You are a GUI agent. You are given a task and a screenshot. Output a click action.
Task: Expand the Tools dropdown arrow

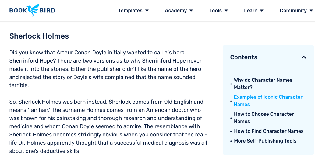tap(226, 11)
